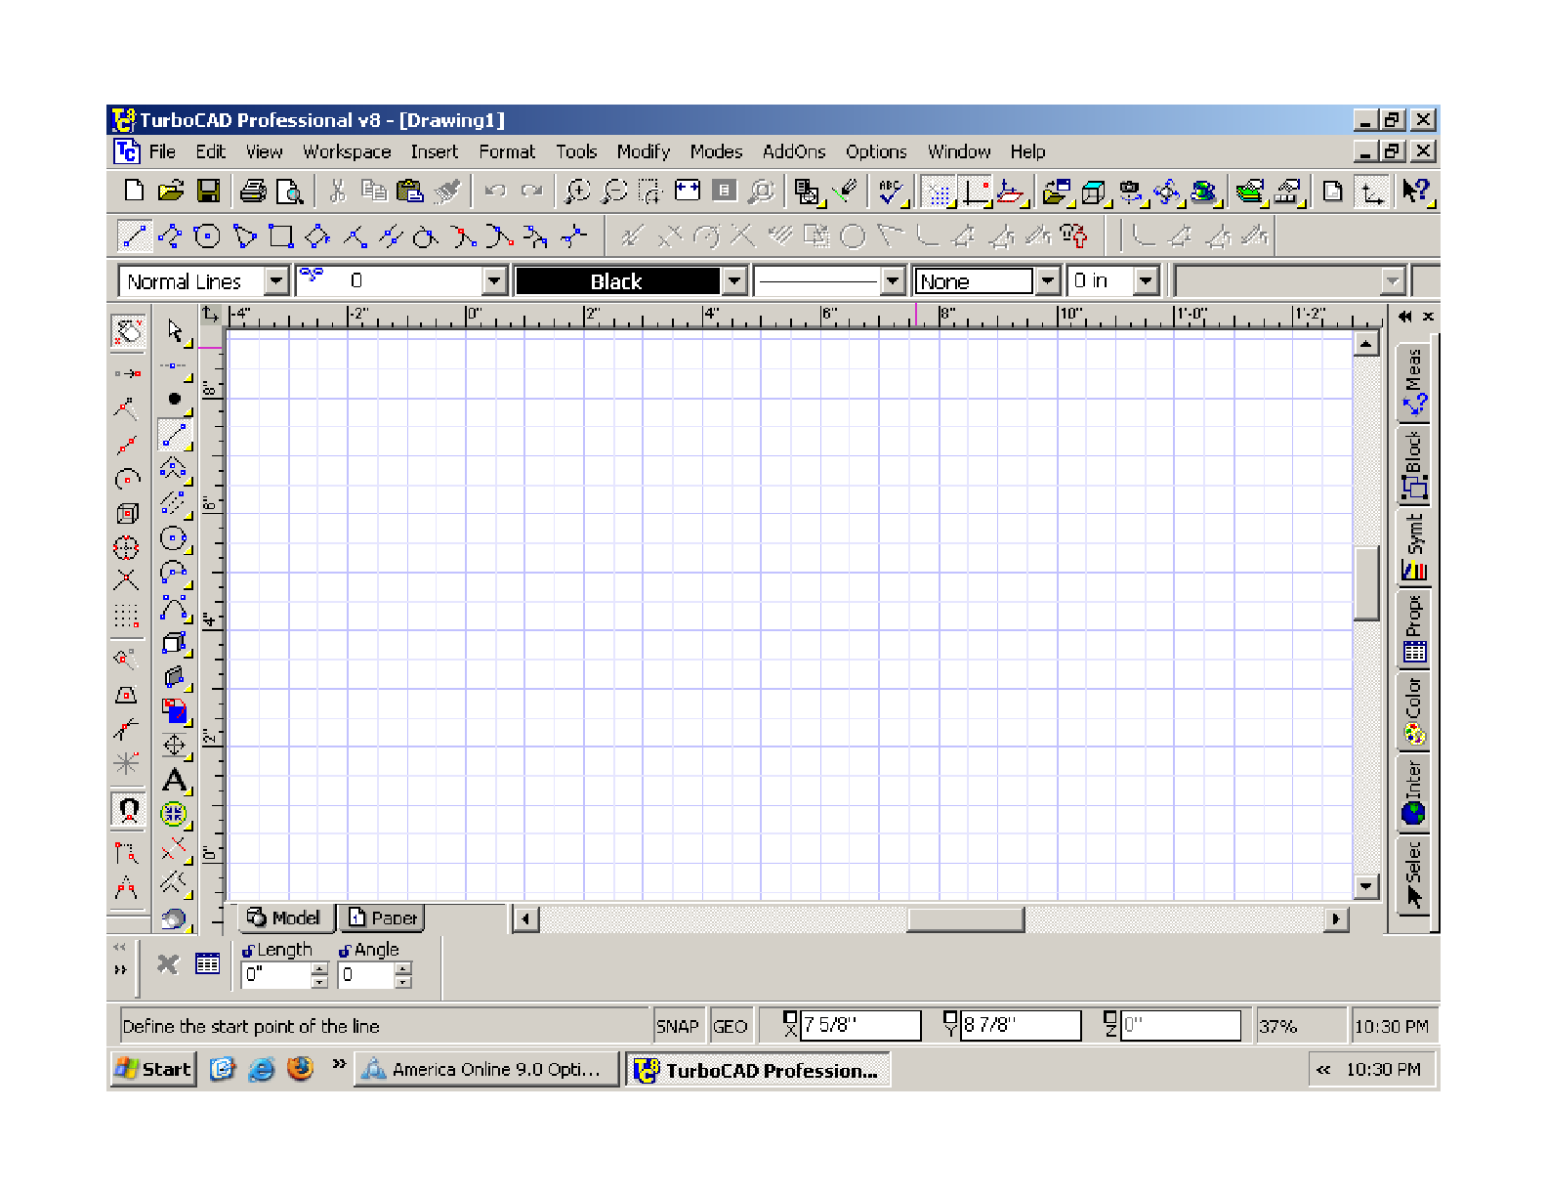This screenshot has width=1547, height=1195.
Task: Toggle the grid display button
Action: tap(939, 192)
